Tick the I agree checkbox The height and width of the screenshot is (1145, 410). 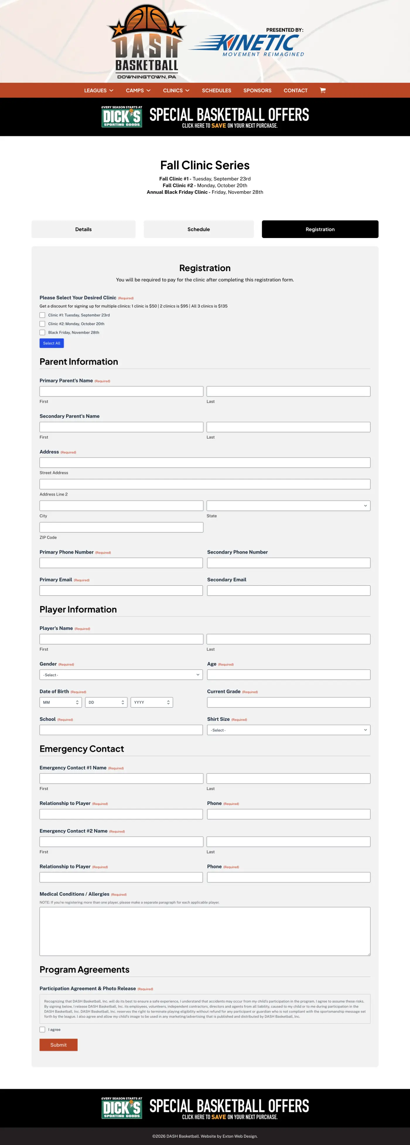43,1030
